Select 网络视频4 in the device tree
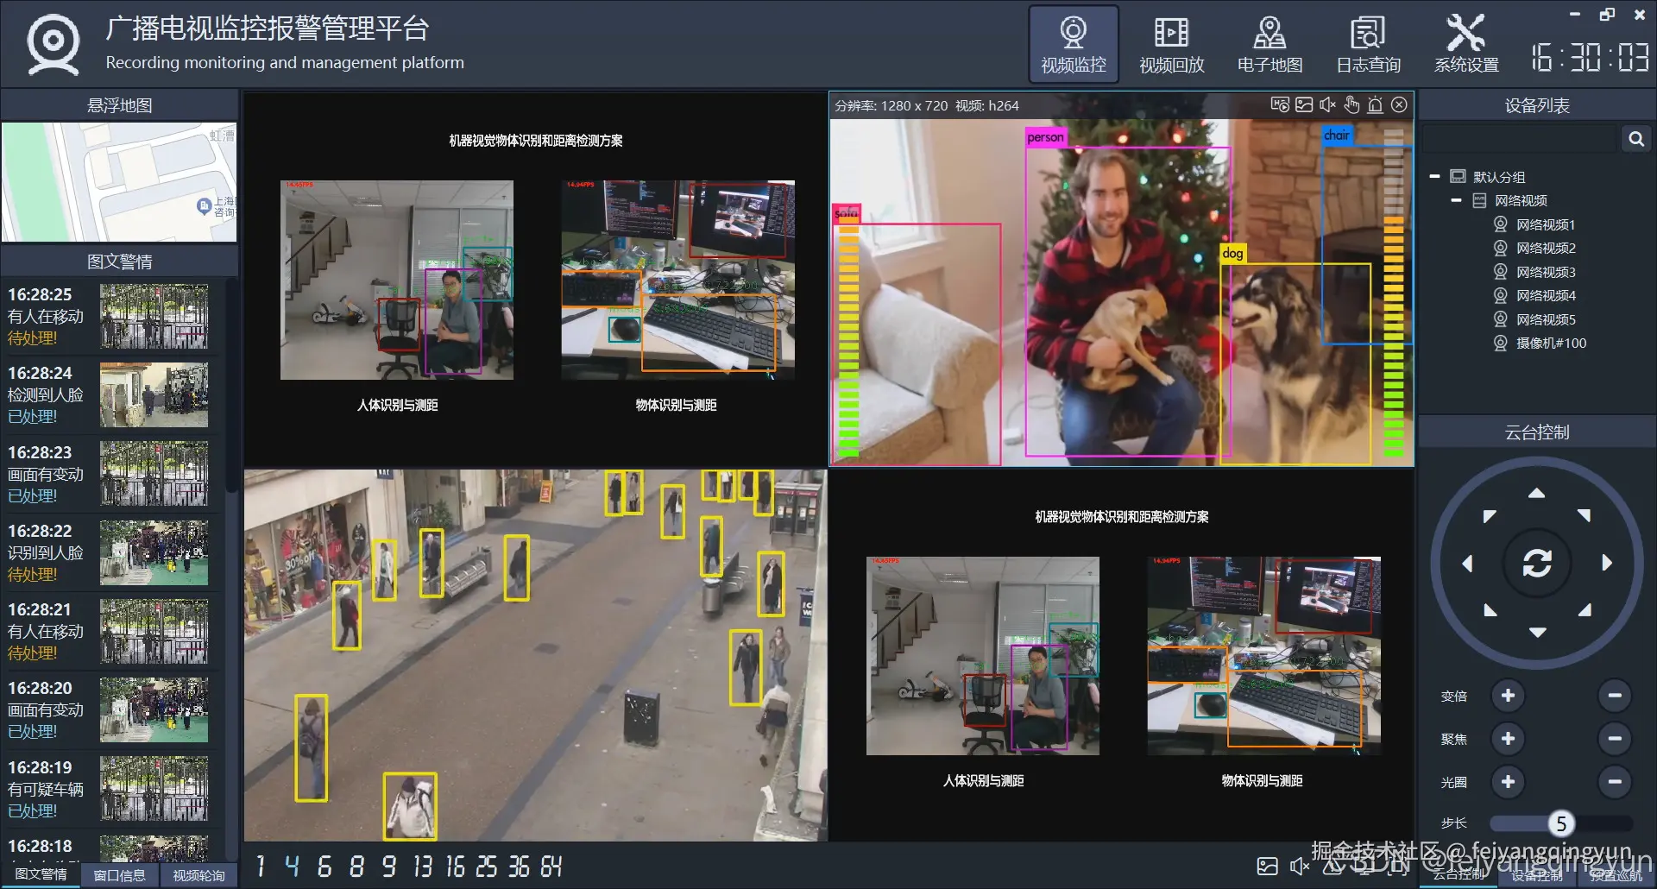1657x889 pixels. 1545,296
